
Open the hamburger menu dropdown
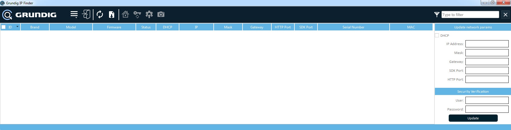74,14
